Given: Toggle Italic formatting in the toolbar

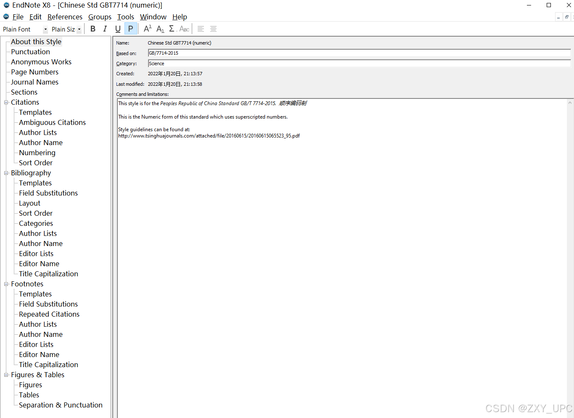Looking at the screenshot, I should [x=105, y=29].
